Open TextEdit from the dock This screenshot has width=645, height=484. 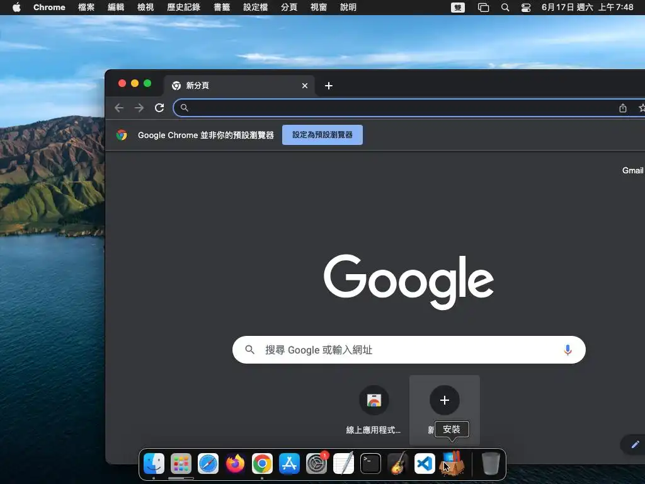point(343,464)
